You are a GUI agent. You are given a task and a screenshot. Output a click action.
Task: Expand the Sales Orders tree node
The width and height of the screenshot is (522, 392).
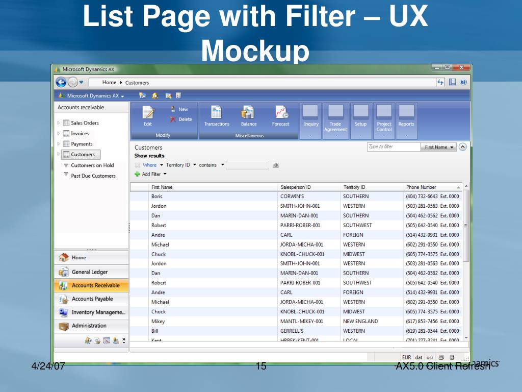click(x=59, y=123)
